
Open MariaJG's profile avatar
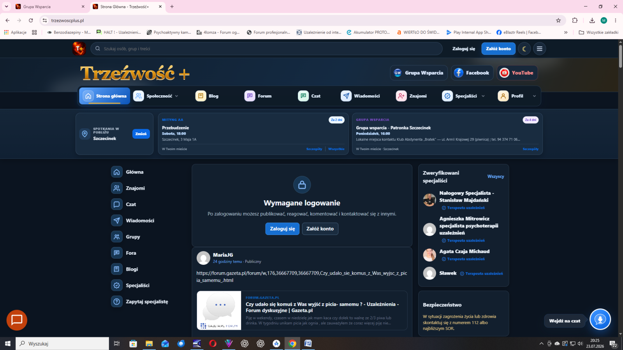point(203,258)
